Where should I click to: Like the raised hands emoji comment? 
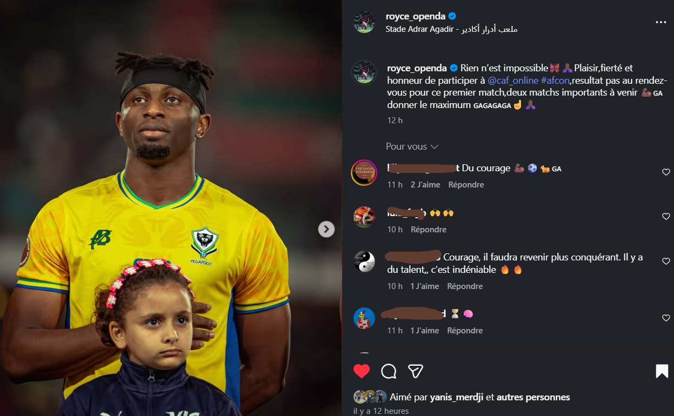coord(666,216)
